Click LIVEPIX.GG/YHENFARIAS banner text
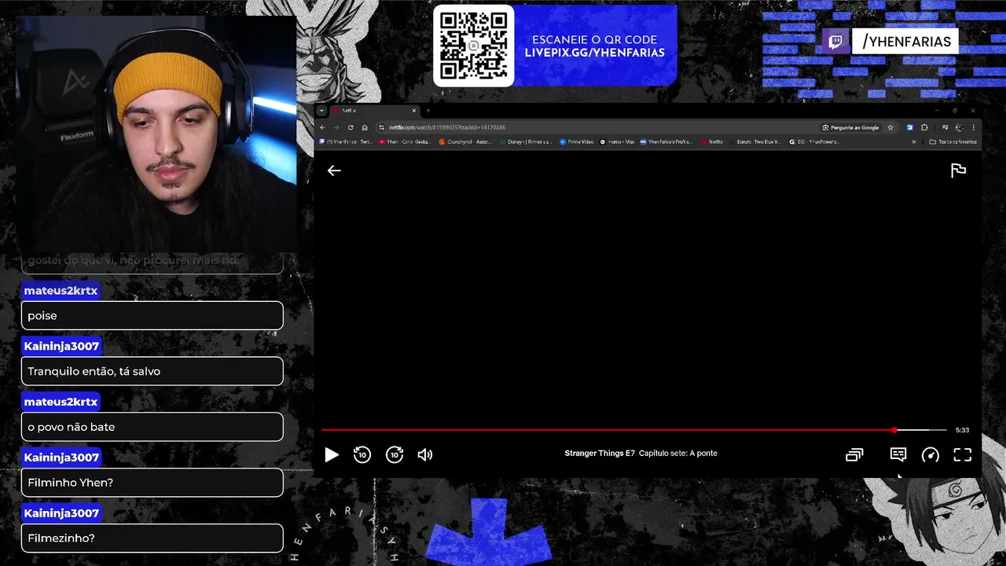Viewport: 1006px width, 566px height. pyautogui.click(x=595, y=53)
